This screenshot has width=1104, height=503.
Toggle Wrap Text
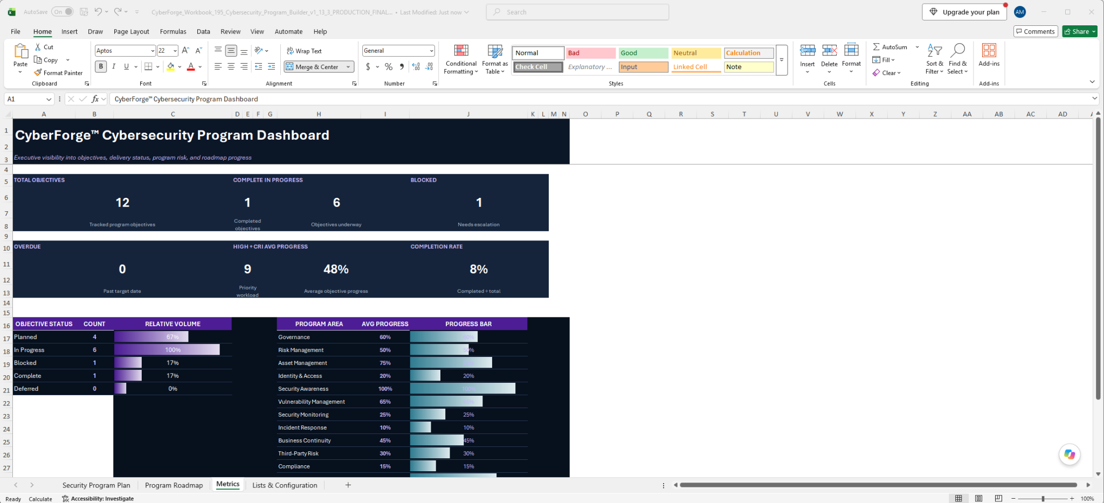(304, 51)
